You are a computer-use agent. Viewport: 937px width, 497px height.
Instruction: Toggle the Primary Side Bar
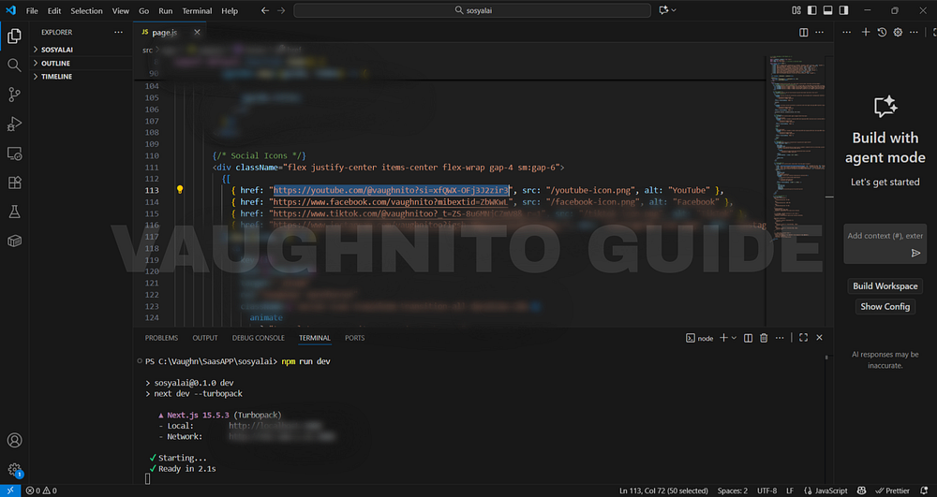click(811, 10)
